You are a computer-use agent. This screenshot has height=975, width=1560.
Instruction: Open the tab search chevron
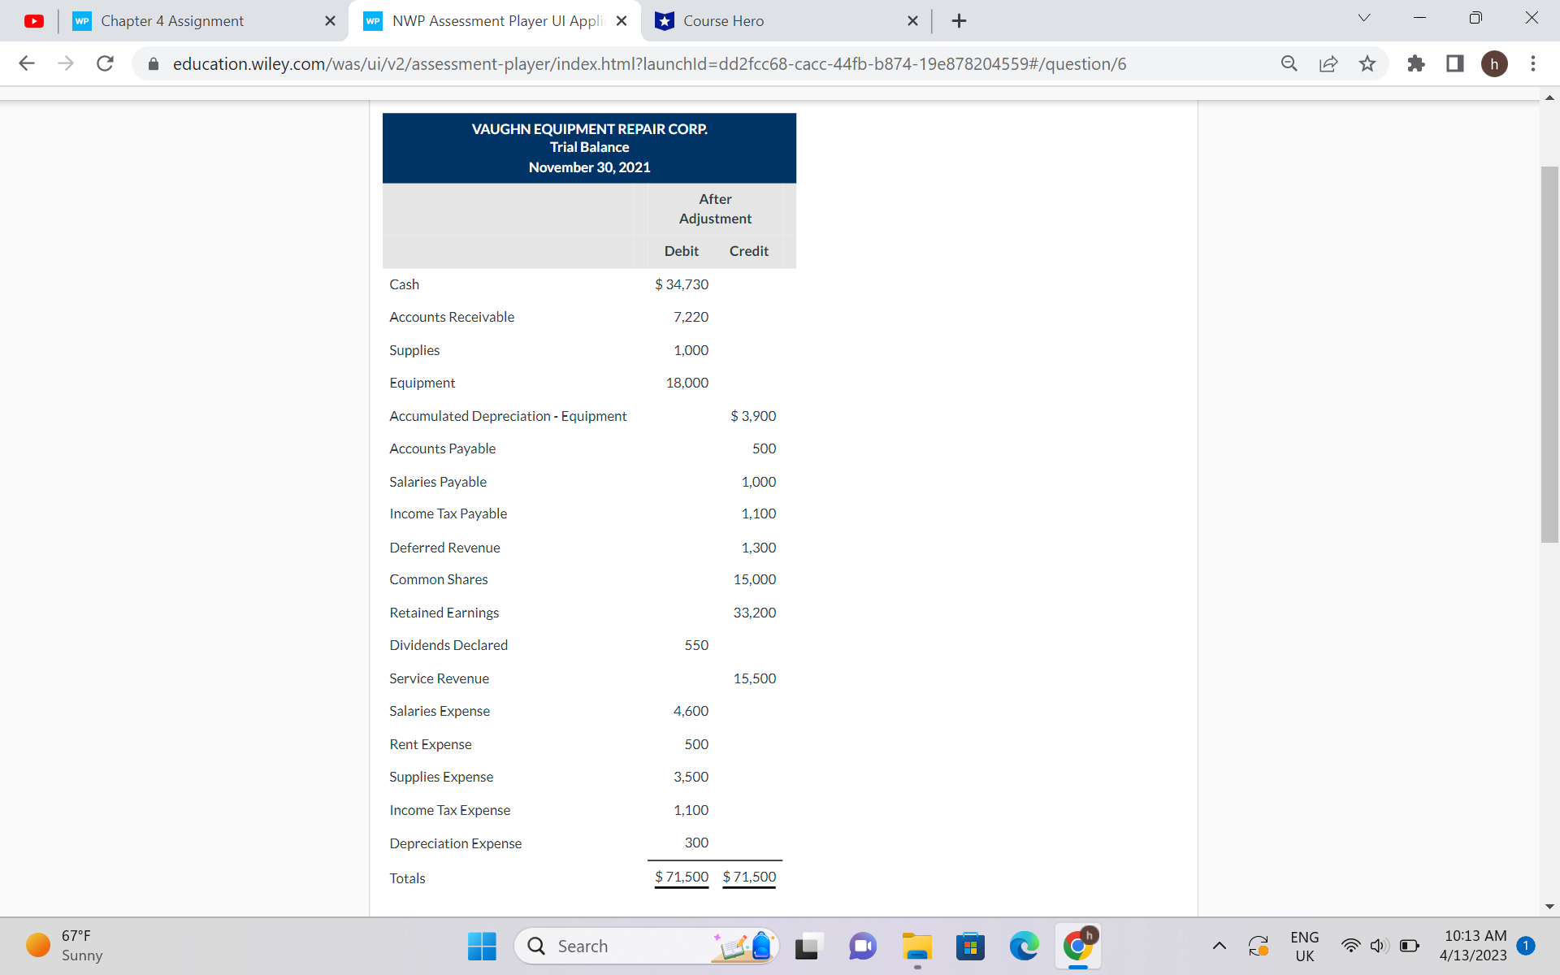(x=1363, y=17)
